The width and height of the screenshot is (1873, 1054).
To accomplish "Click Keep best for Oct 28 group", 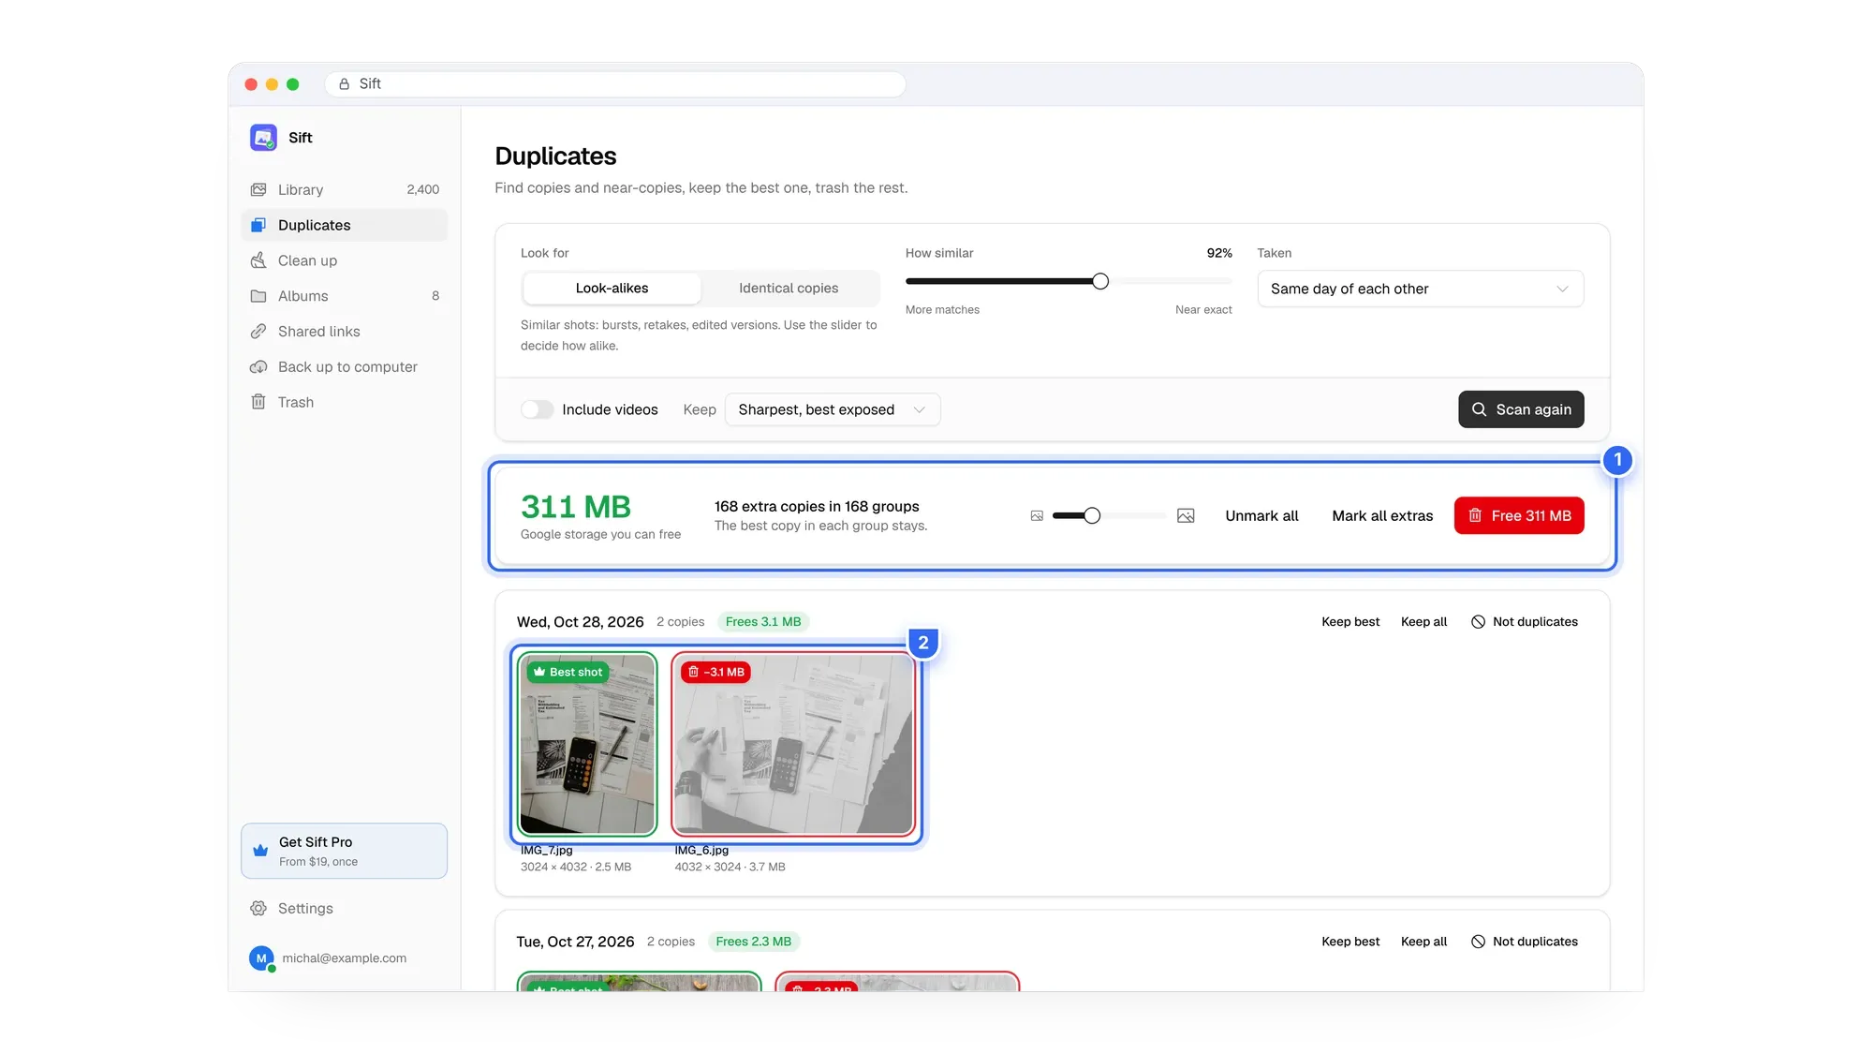I will pyautogui.click(x=1350, y=622).
